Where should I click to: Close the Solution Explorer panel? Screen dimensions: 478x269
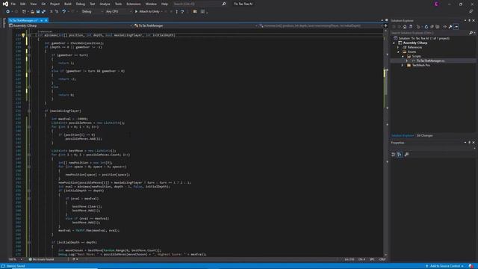click(474, 20)
